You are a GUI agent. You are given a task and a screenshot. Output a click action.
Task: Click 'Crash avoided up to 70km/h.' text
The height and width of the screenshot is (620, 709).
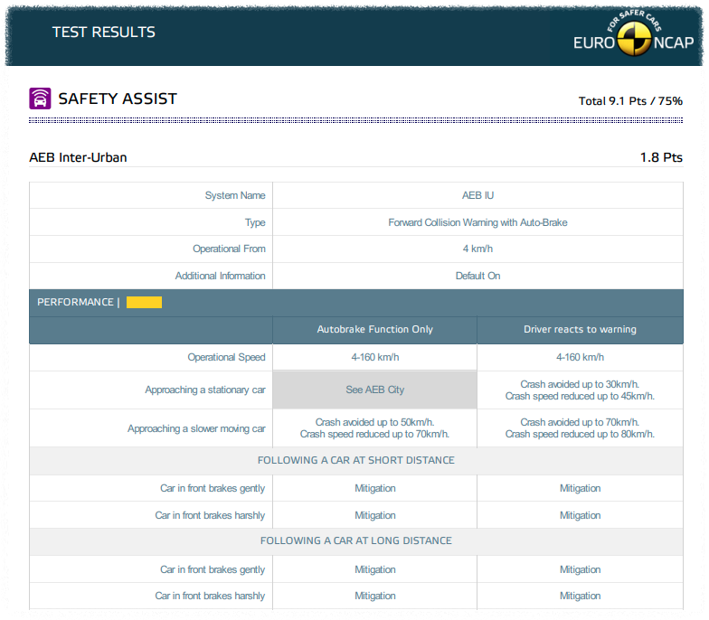click(580, 422)
